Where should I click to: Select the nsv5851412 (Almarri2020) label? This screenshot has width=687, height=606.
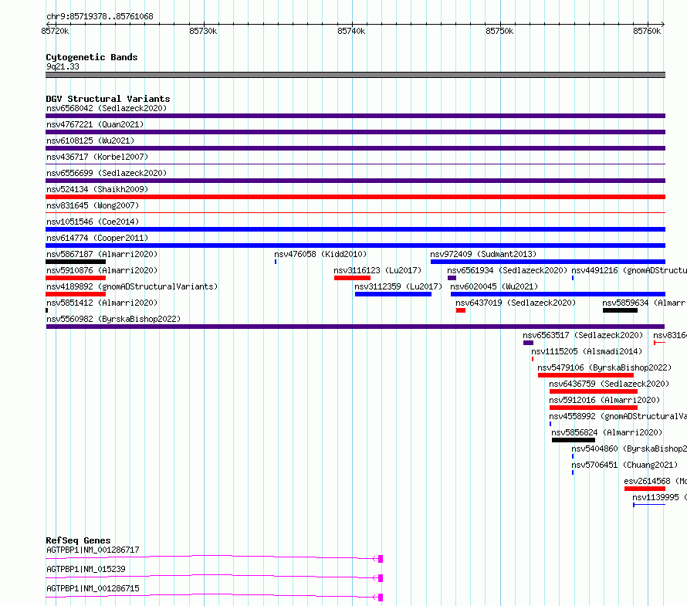(102, 303)
